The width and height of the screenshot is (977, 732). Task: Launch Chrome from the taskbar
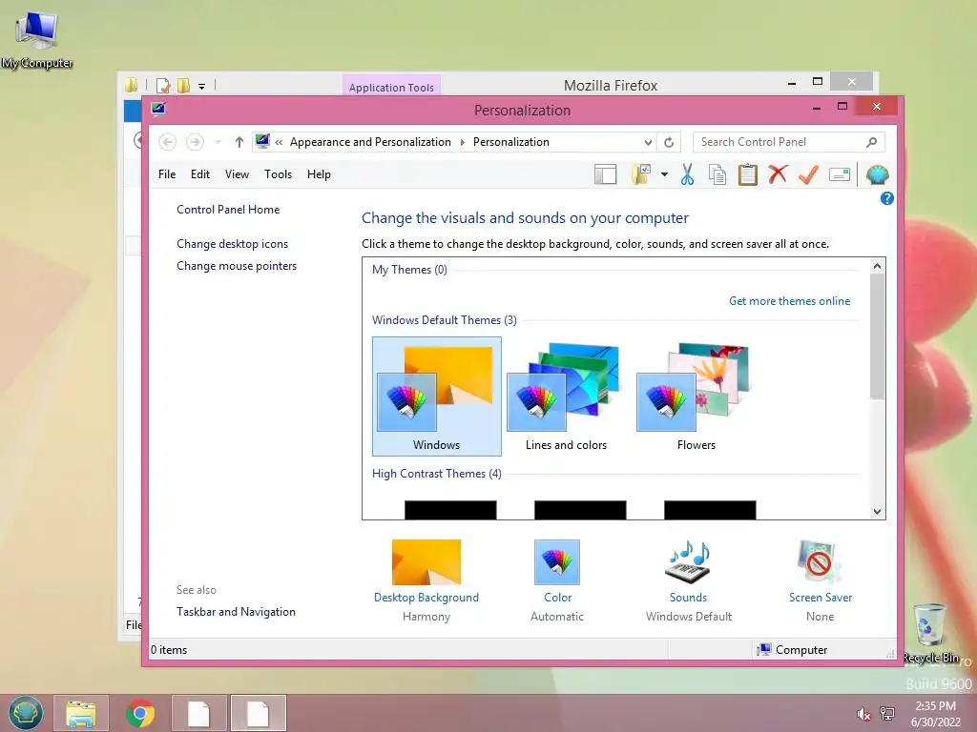tap(140, 713)
